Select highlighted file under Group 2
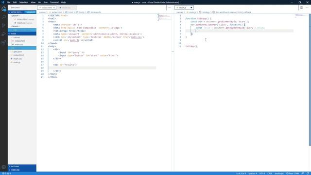311x175 pixels. [x=22, y=30]
